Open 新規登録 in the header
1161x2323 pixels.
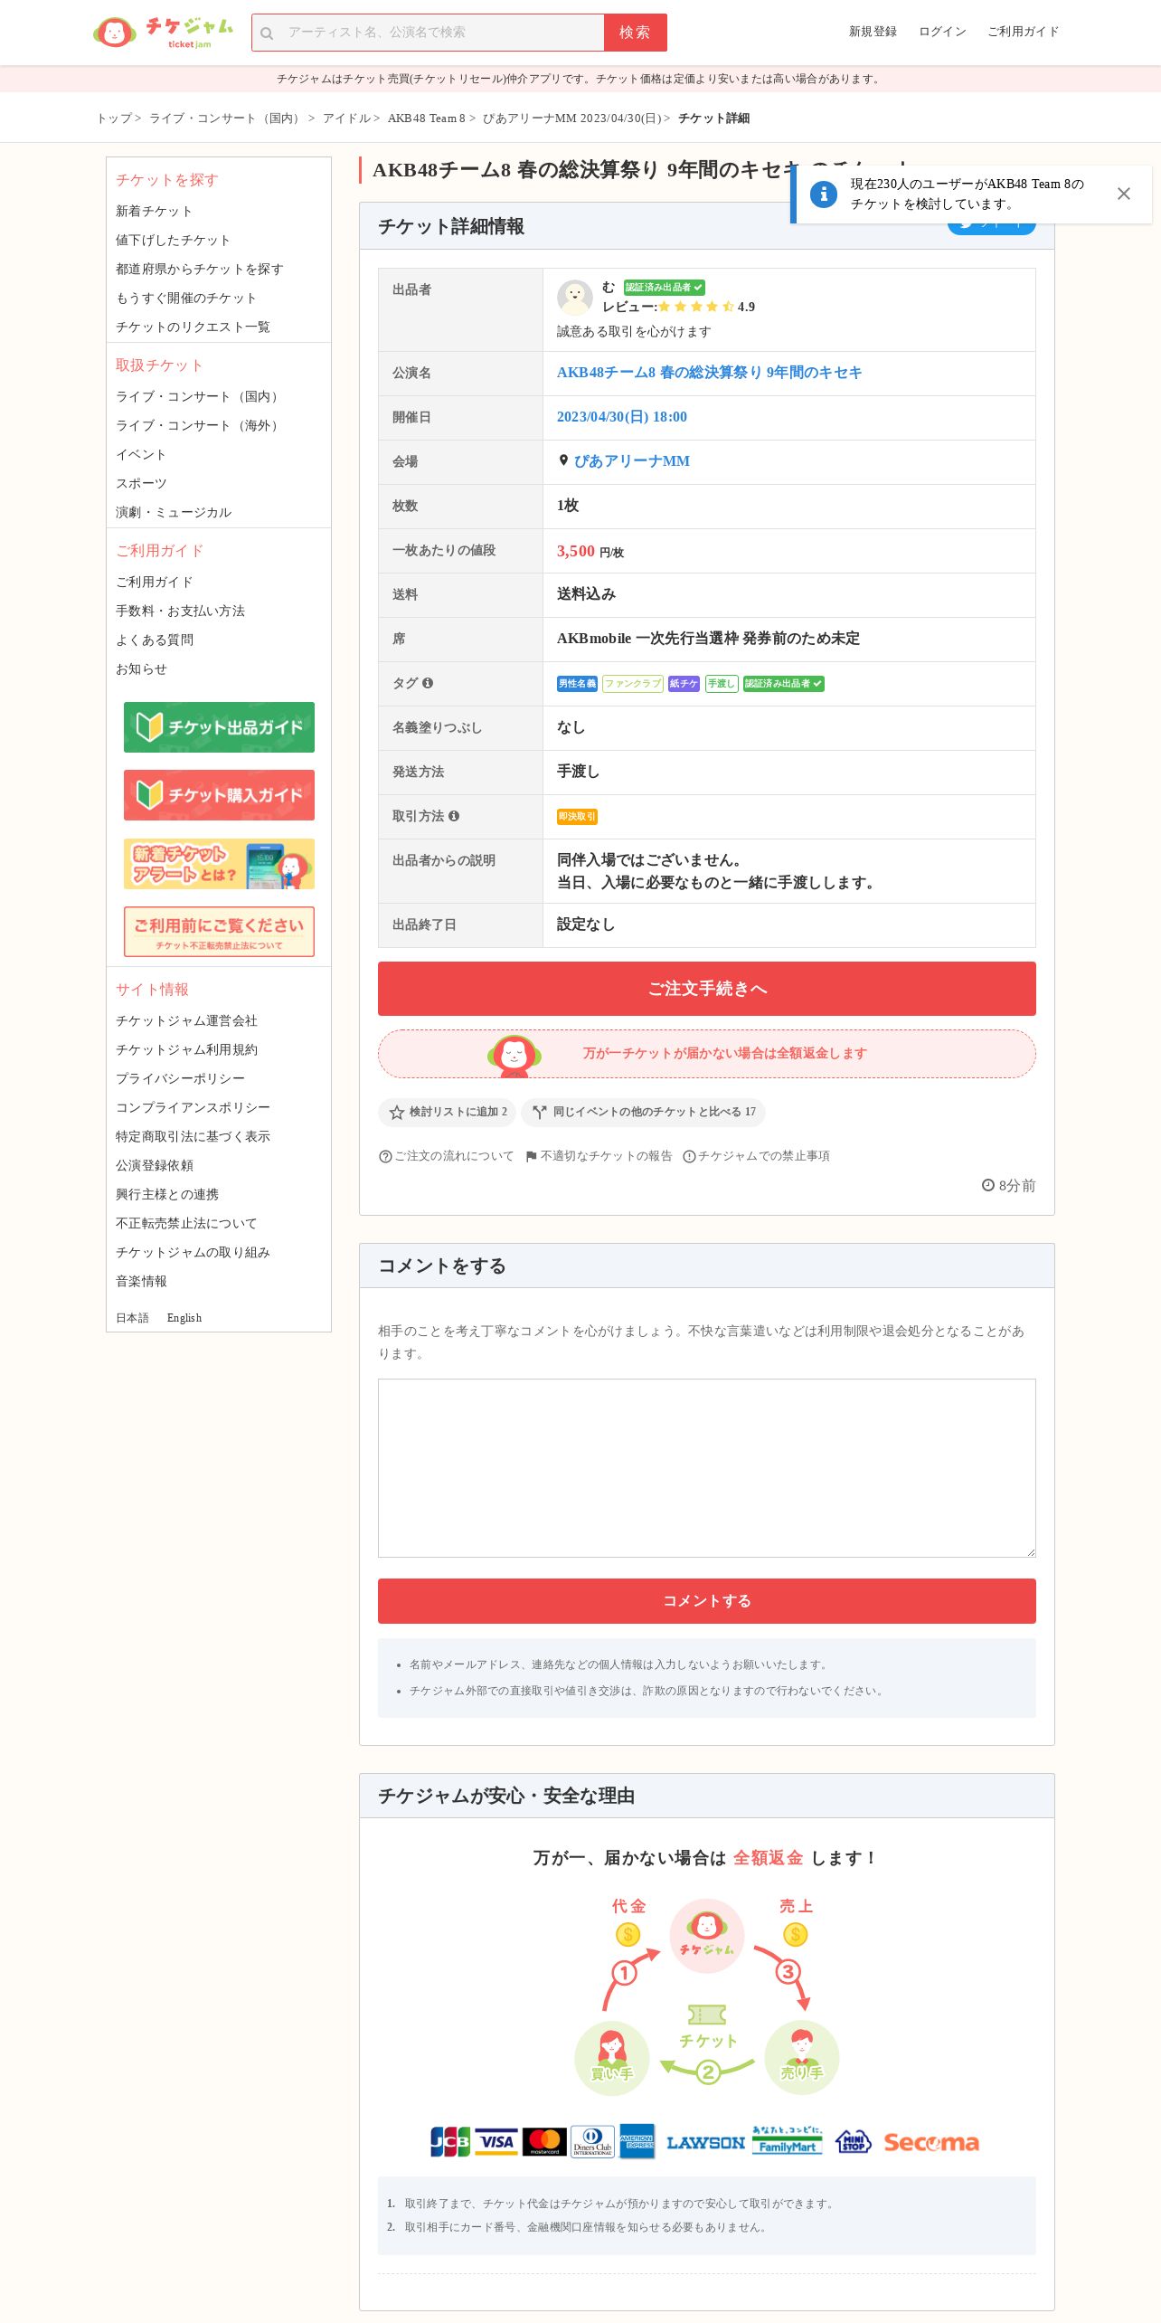point(873,32)
